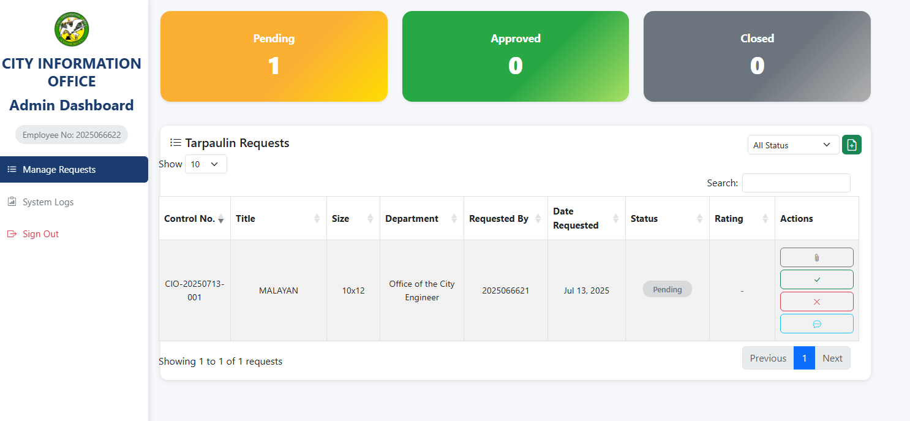Viewport: 910px width, 421px height.
Task: Click the Pending status badge in row
Action: 667,289
